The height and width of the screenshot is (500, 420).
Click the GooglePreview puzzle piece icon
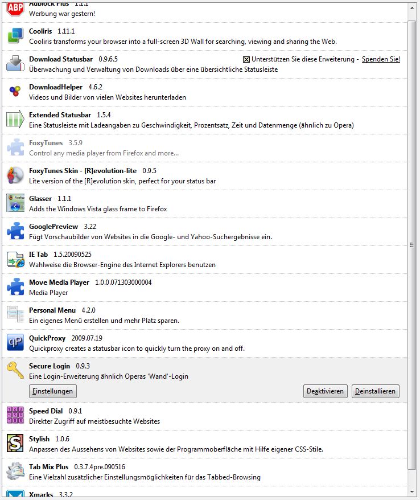(x=15, y=231)
